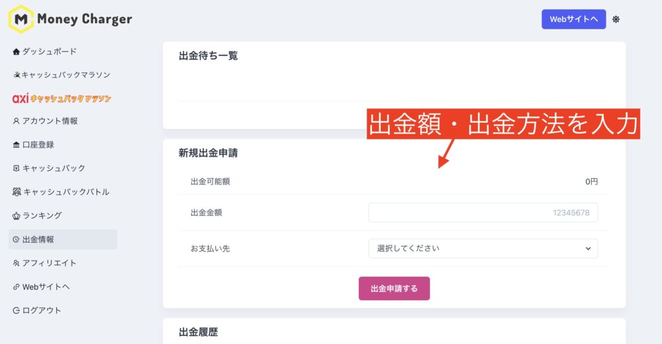Select the 出金情報 clock icon
This screenshot has height=344, width=662.
pyautogui.click(x=16, y=239)
